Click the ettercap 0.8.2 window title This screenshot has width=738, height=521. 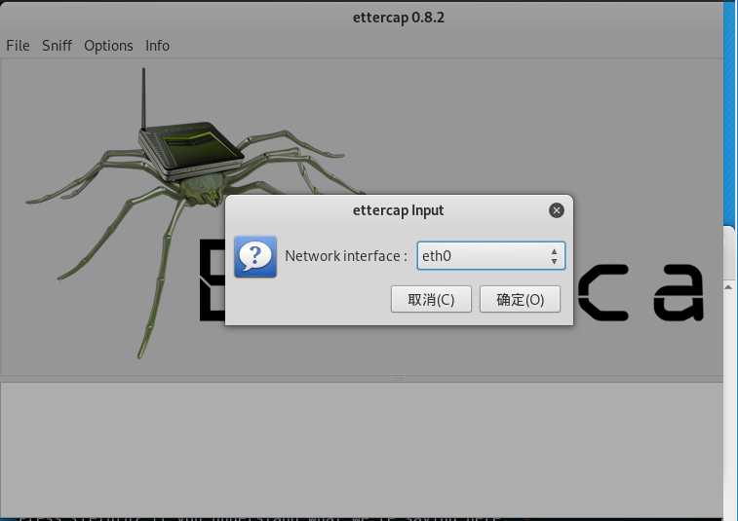pyautogui.click(x=398, y=18)
